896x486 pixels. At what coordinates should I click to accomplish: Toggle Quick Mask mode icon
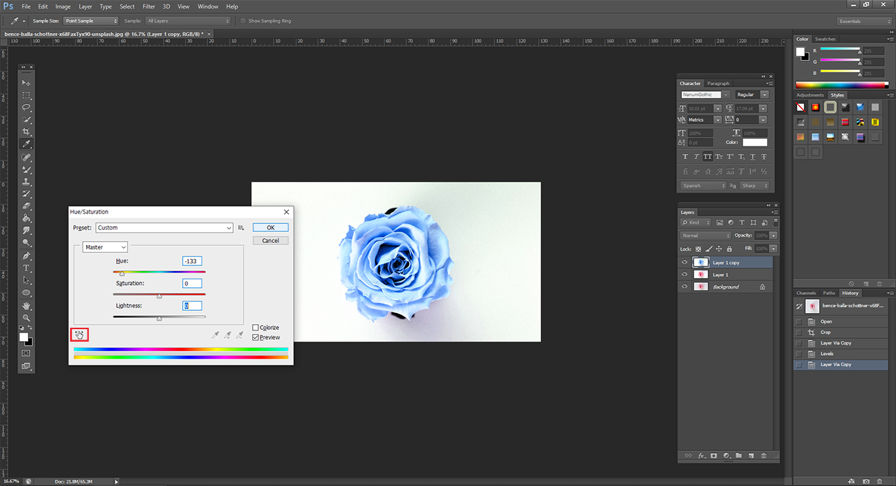click(x=26, y=354)
